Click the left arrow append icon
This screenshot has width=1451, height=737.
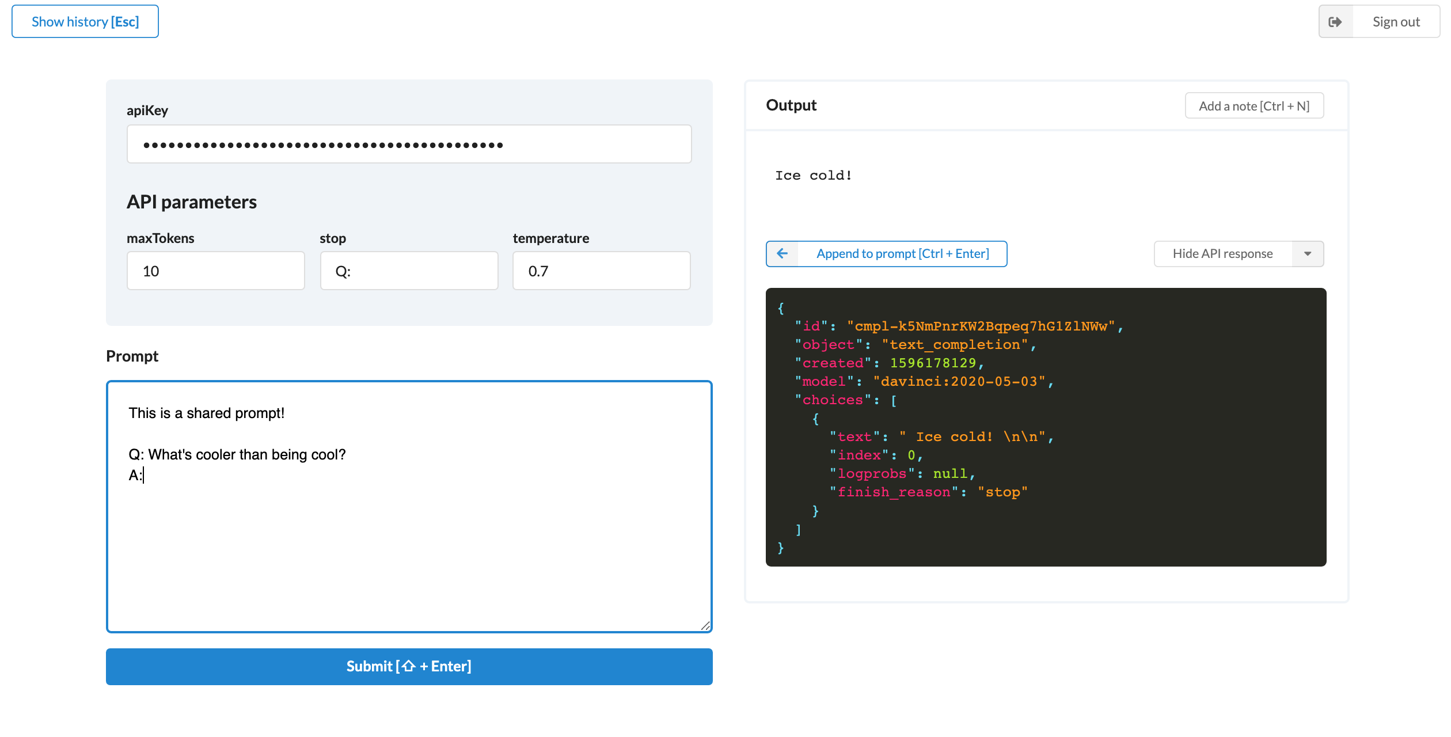tap(782, 253)
